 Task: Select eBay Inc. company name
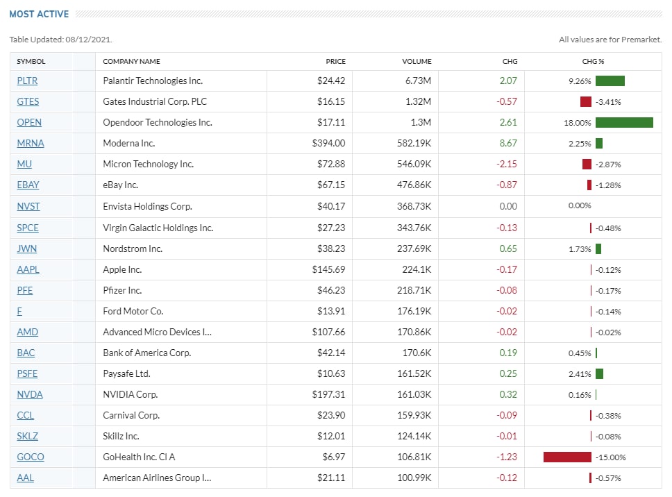coord(120,185)
